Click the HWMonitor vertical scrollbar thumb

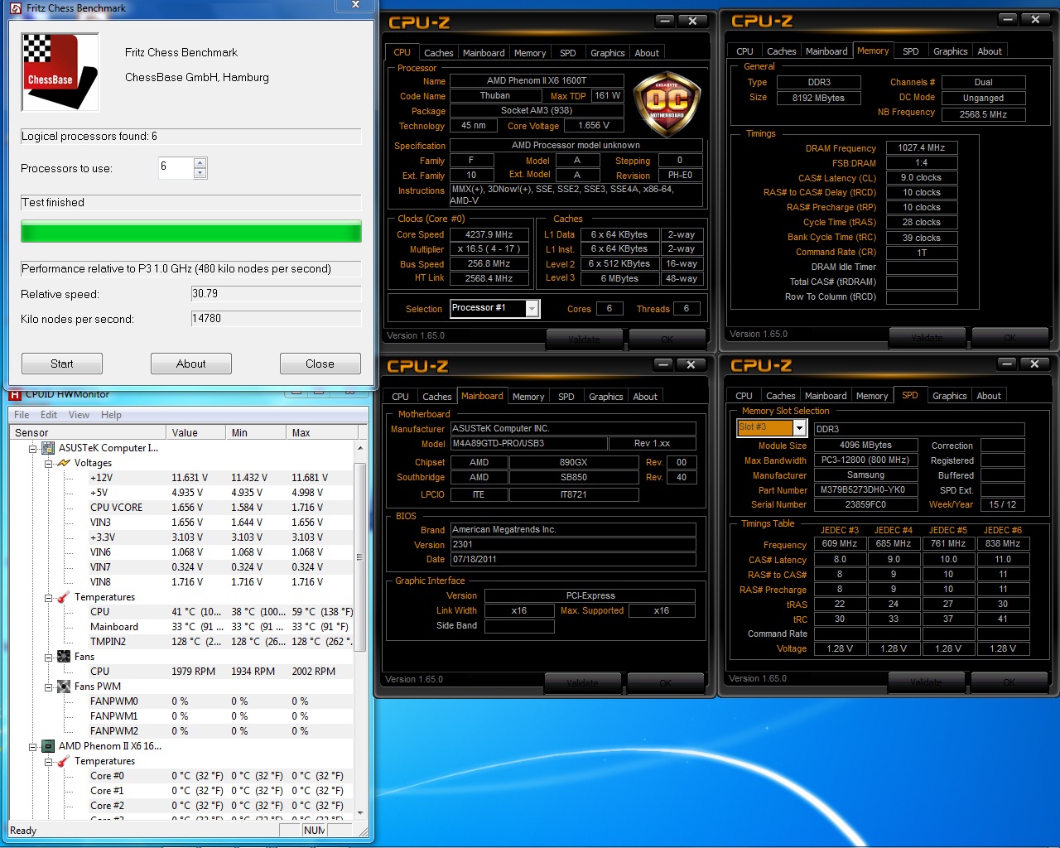tap(359, 557)
